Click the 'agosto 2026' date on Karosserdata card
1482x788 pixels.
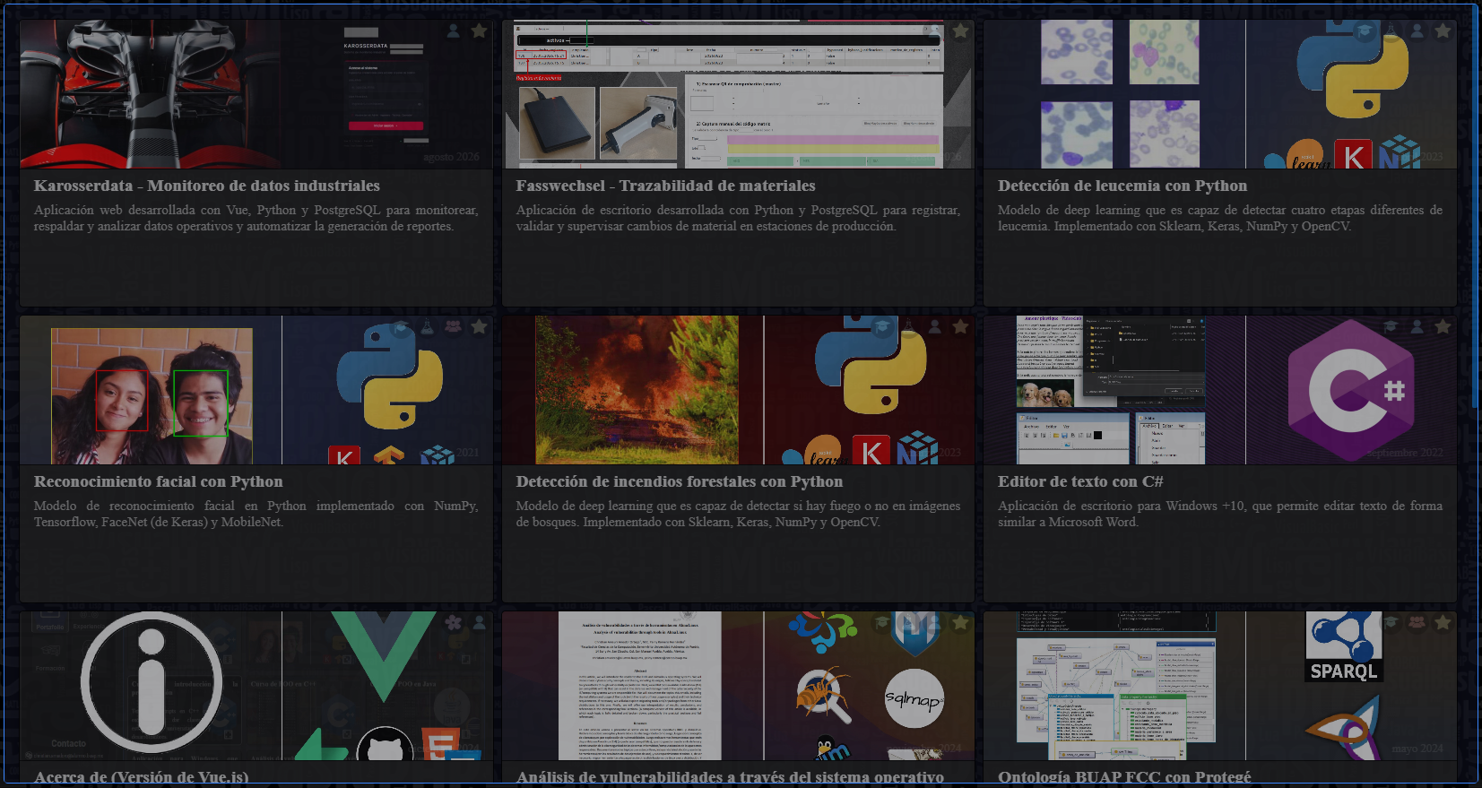coord(452,157)
